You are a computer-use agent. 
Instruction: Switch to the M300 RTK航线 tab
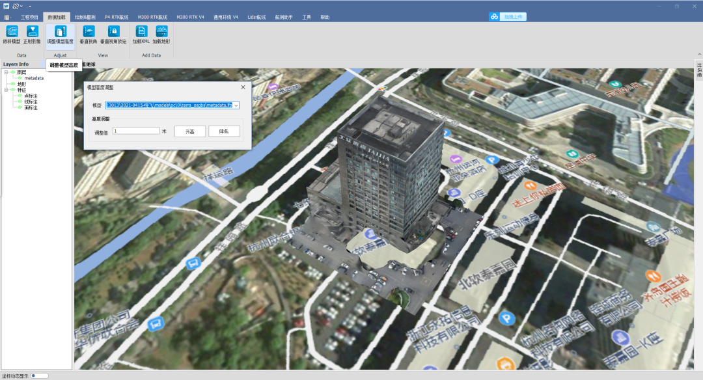pos(152,18)
